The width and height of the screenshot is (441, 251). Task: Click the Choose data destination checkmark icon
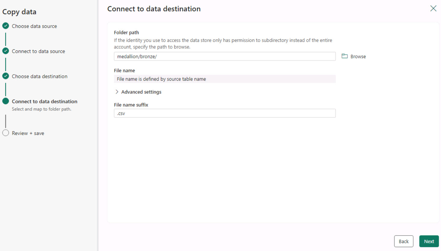tap(6, 76)
